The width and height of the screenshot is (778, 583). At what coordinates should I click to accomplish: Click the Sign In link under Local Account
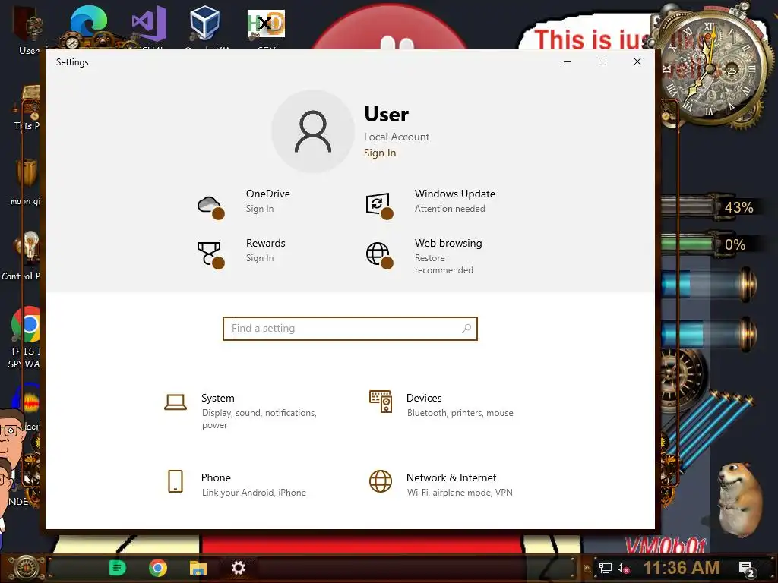click(x=380, y=153)
